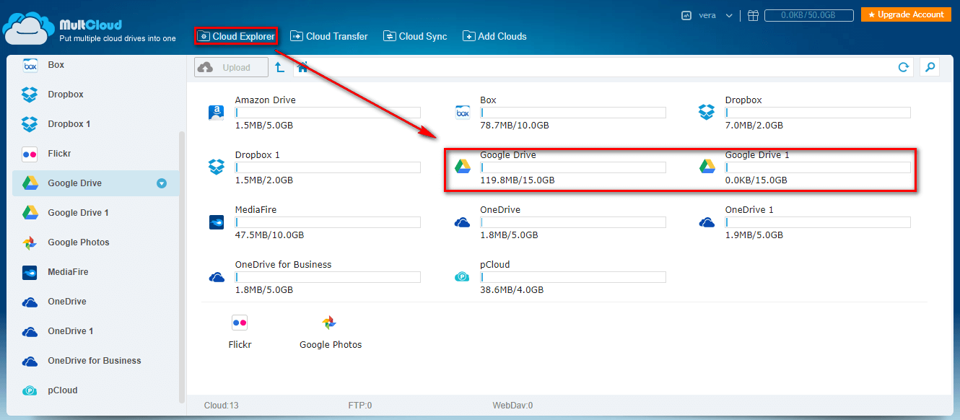This screenshot has height=420, width=960.
Task: Open pCloud icon in main panel
Action: [463, 277]
